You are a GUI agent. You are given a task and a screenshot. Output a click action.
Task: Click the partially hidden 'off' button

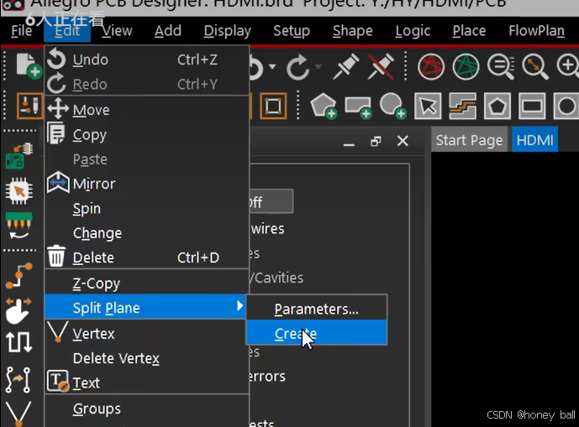[271, 201]
